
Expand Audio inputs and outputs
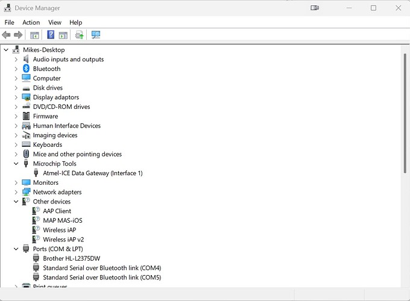tap(16, 60)
